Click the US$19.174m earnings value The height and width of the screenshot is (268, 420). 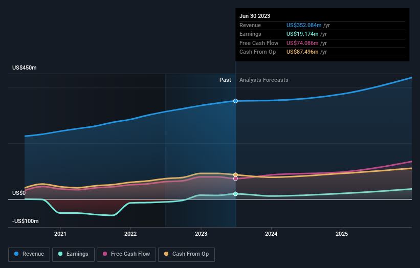pyautogui.click(x=302, y=34)
